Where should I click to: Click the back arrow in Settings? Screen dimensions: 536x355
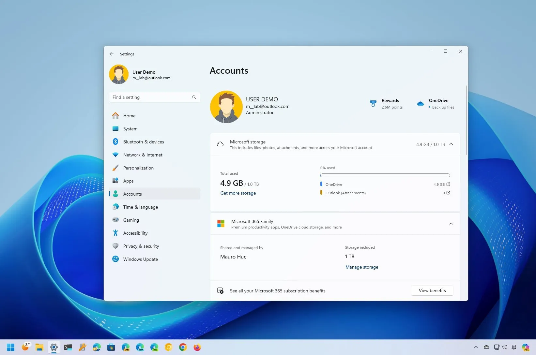[112, 54]
